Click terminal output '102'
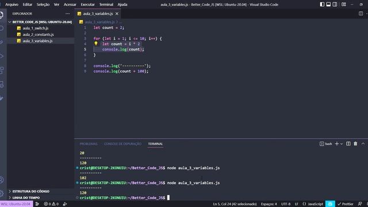Viewport: 368px width, 207px height. [x=83, y=178]
